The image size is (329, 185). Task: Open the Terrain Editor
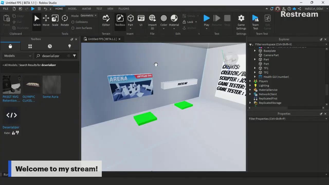coord(106,21)
